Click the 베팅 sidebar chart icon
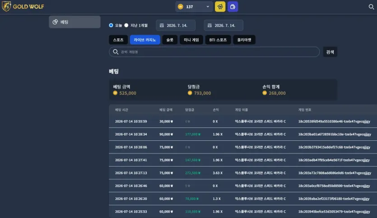377x218 pixels. point(55,22)
